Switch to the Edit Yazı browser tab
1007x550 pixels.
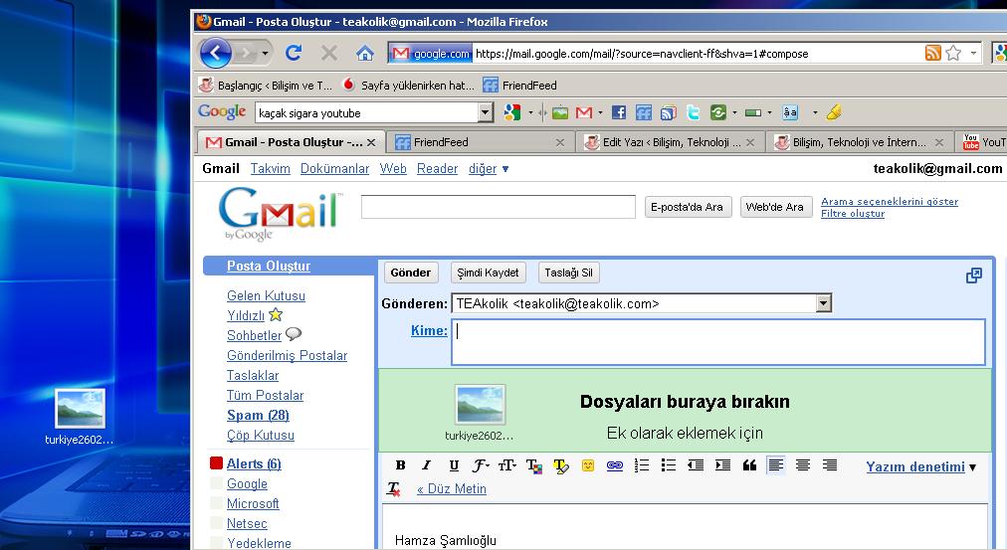click(x=671, y=142)
